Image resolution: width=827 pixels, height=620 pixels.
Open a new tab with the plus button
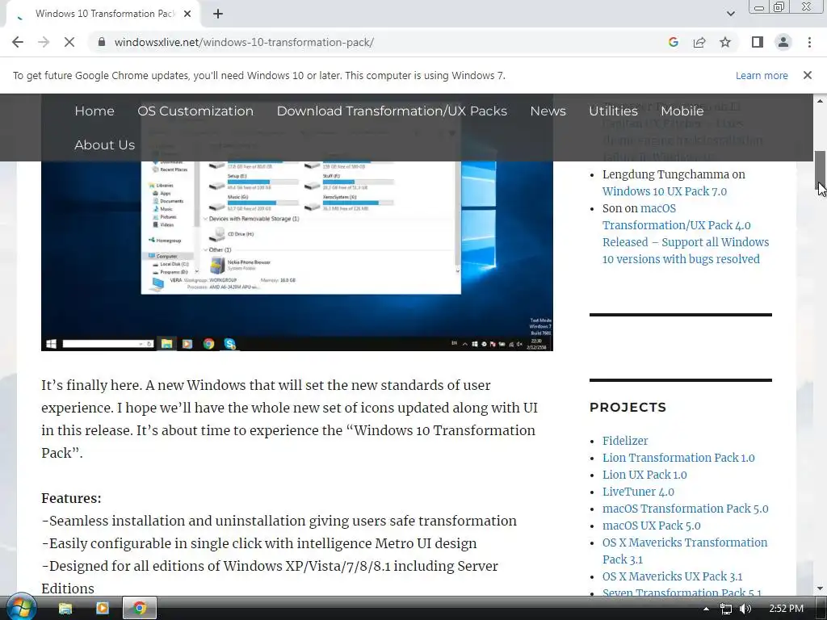click(x=218, y=14)
